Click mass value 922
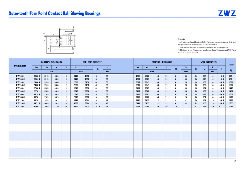241x170 pixels. [230, 76]
